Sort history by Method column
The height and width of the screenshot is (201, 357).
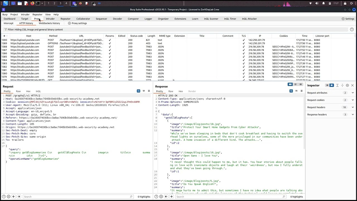(53, 36)
